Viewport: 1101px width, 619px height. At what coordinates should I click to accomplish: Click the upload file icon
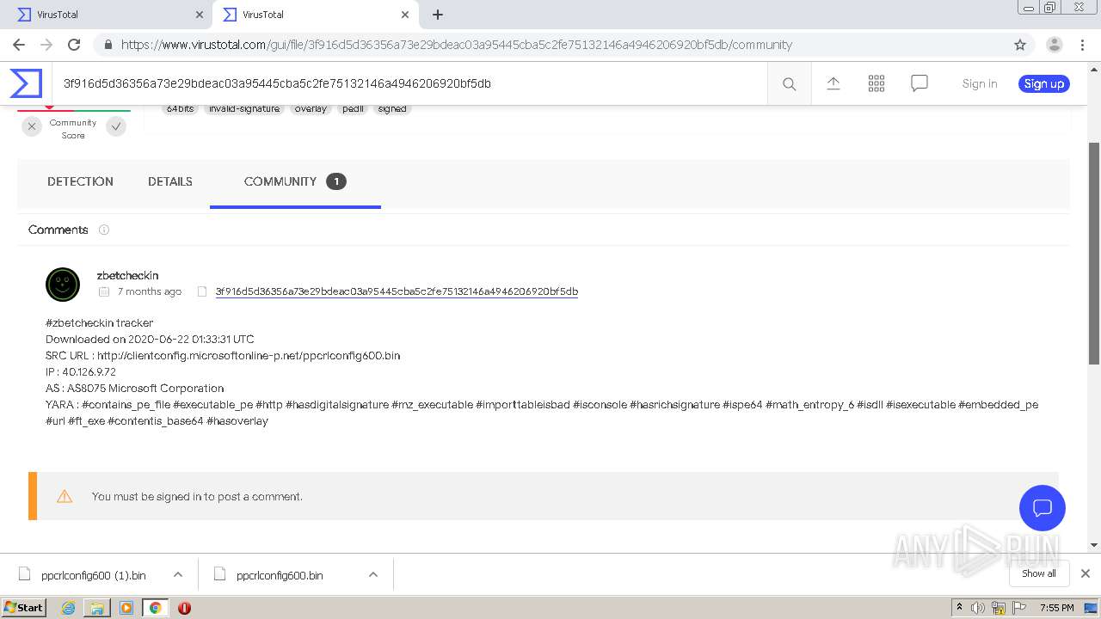(833, 83)
